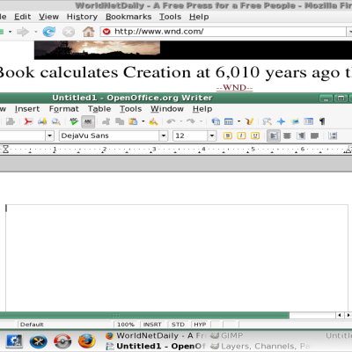Toggle Underline formatting

(255, 136)
